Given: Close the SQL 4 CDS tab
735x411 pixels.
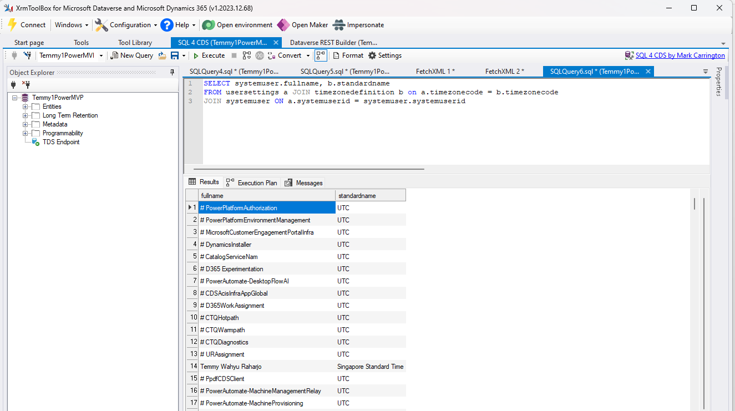Looking at the screenshot, I should click(x=276, y=43).
